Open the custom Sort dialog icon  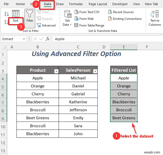[x=16, y=14]
